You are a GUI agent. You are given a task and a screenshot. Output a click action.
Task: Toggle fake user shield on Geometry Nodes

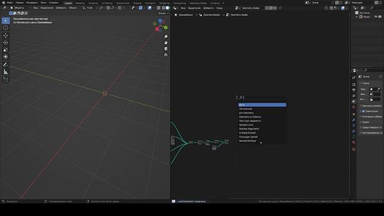(266, 8)
